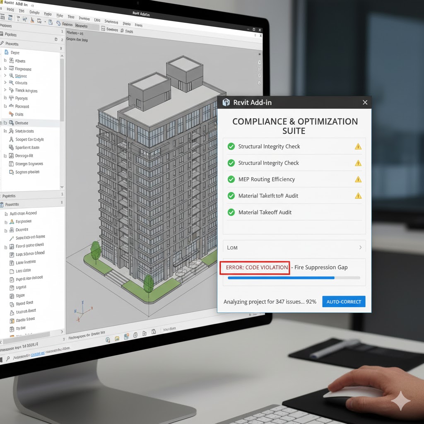424x424 pixels.
Task: Click the AUTO-CORRECT button
Action: point(344,301)
